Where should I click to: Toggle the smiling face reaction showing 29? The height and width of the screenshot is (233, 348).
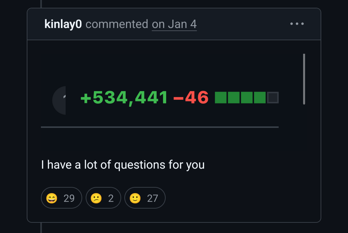[61, 198]
